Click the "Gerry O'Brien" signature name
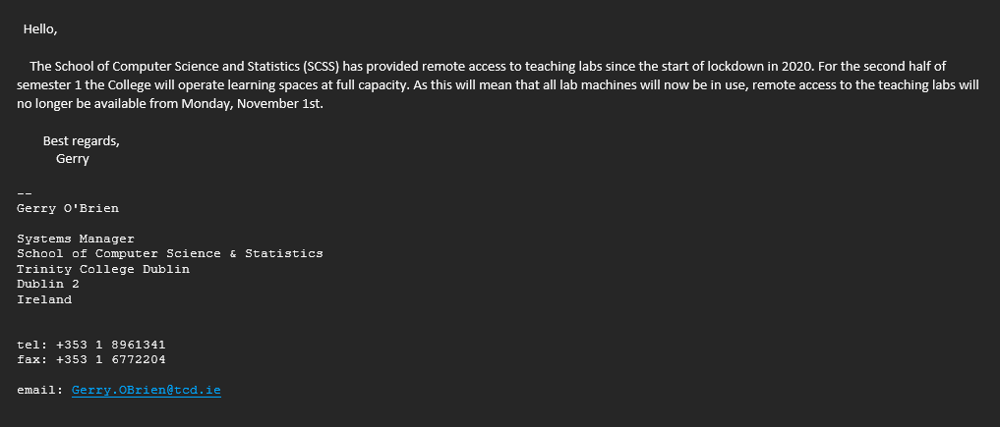 [68, 208]
